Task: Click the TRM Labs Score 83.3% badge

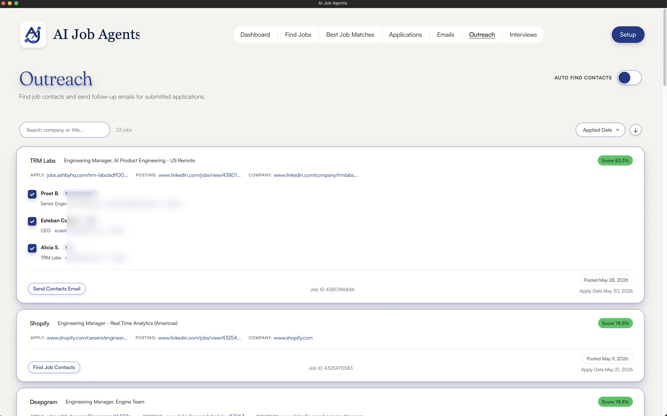Action: (x=615, y=160)
